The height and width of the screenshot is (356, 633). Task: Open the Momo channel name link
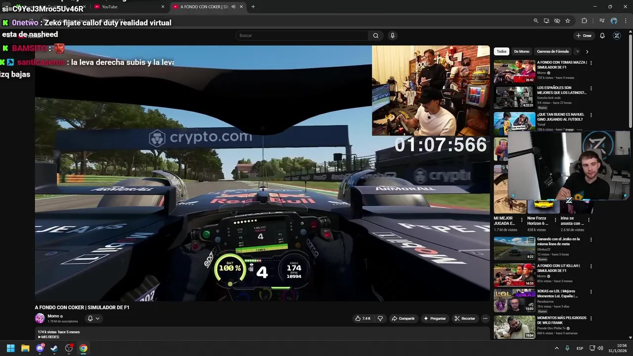click(x=53, y=316)
